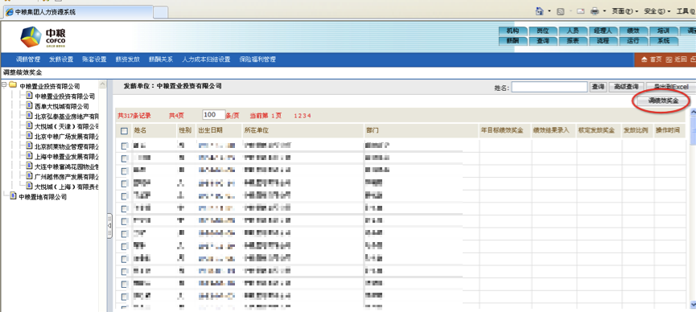Image resolution: width=696 pixels, height=312 pixels.
Task: Switch to the 薪酬 module tab
Action: point(513,41)
